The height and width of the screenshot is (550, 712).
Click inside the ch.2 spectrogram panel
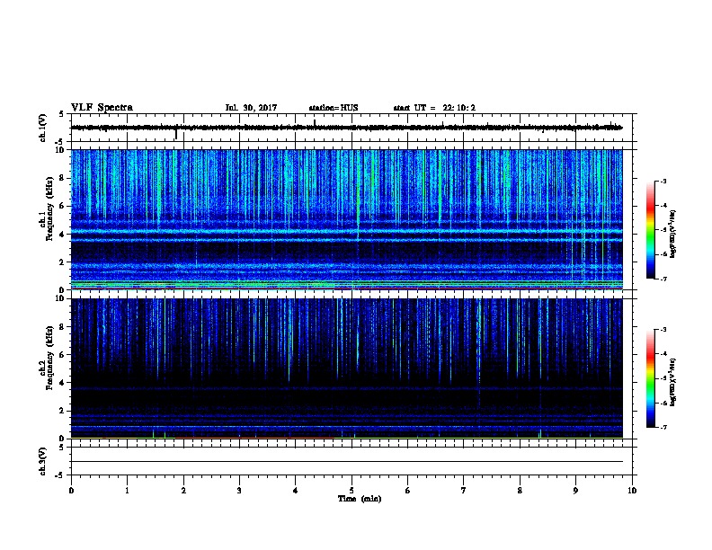[x=347, y=368]
